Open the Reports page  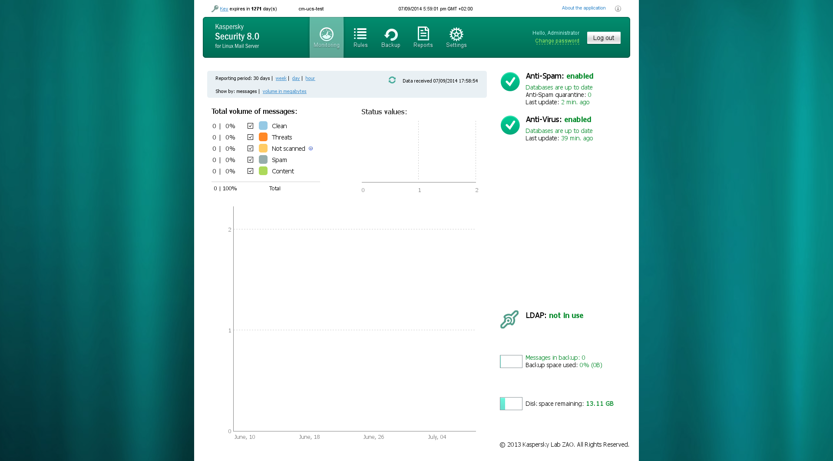click(x=423, y=37)
